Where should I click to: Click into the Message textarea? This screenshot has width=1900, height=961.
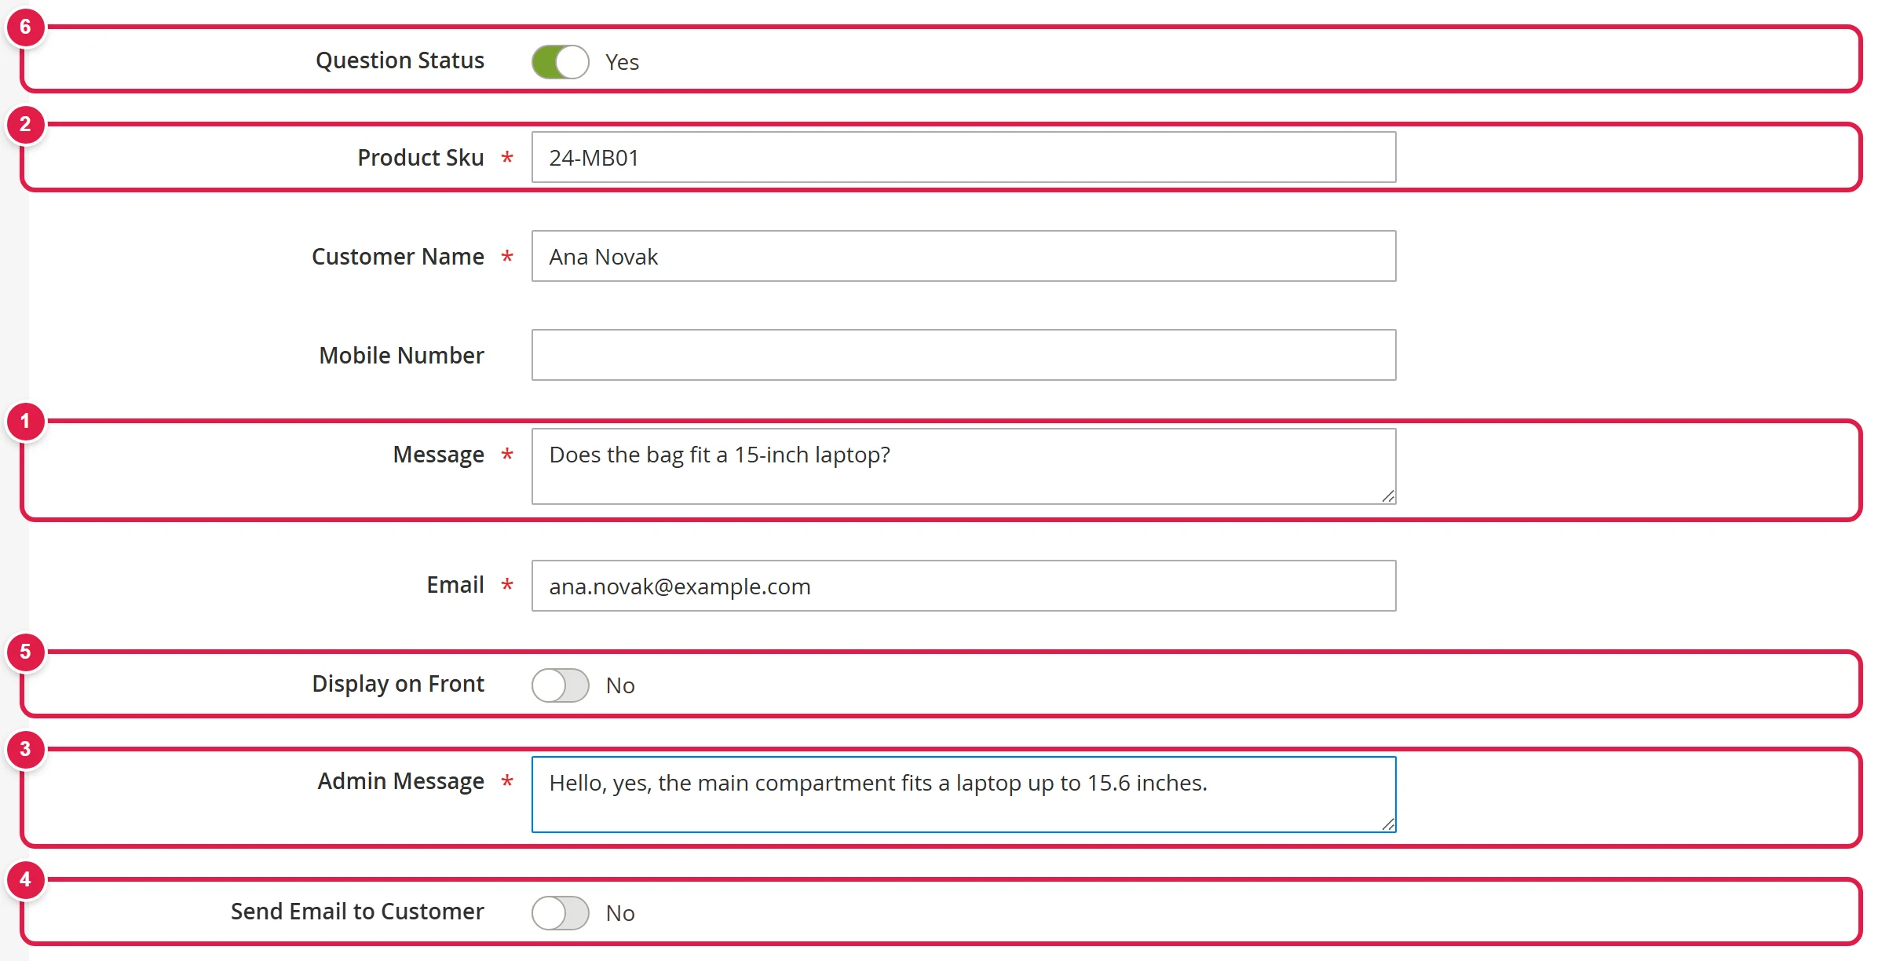click(x=963, y=466)
